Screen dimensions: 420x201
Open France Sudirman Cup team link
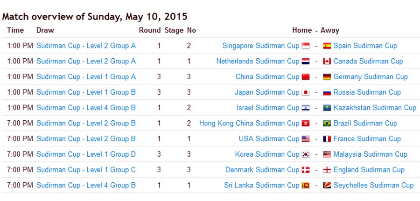click(367, 139)
